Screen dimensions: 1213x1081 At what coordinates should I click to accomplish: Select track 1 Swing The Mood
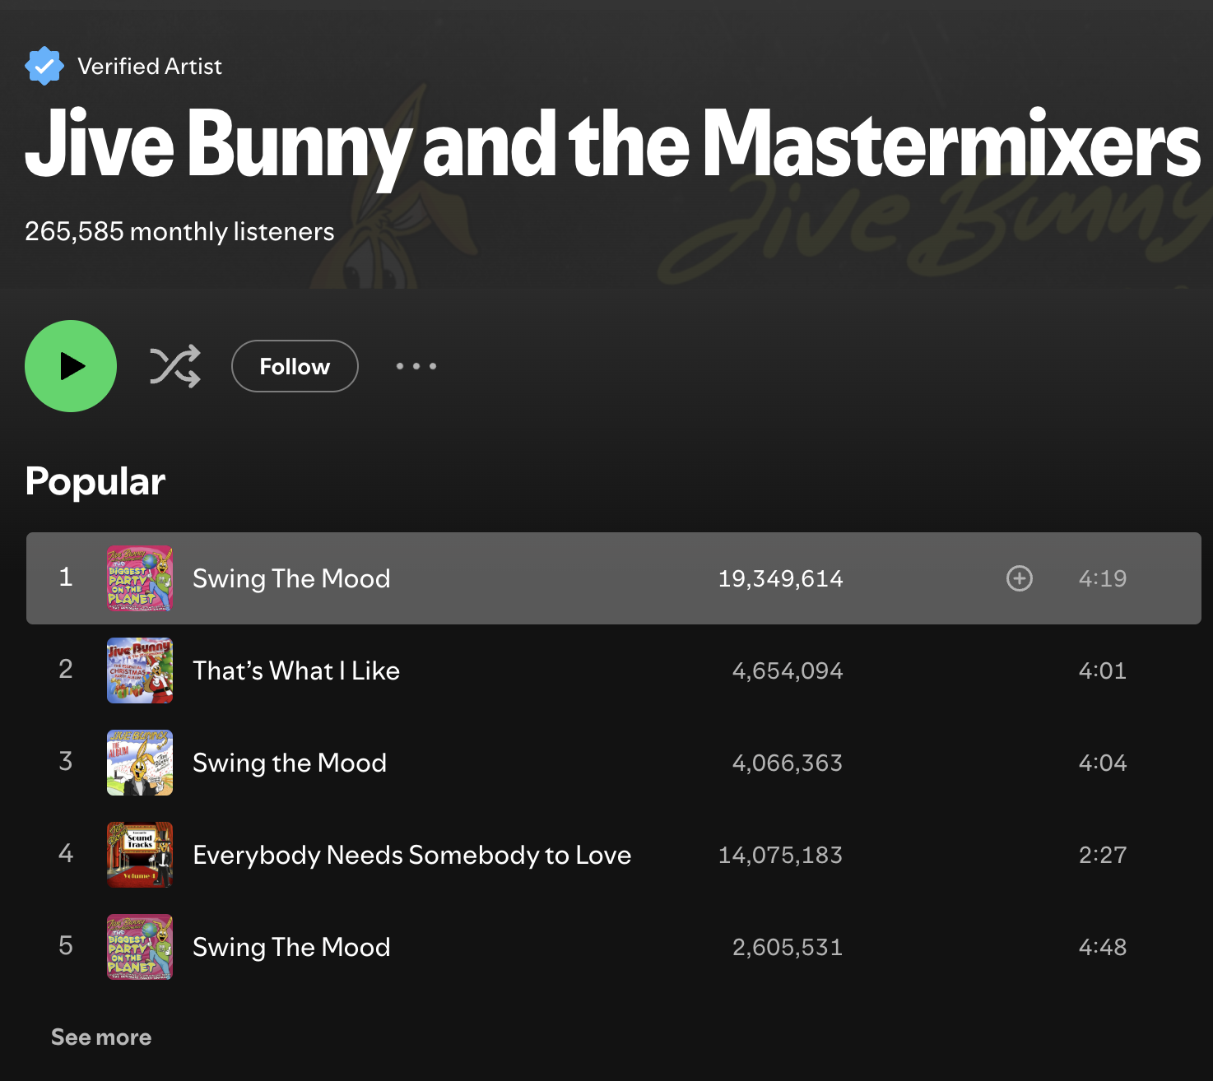tap(614, 578)
